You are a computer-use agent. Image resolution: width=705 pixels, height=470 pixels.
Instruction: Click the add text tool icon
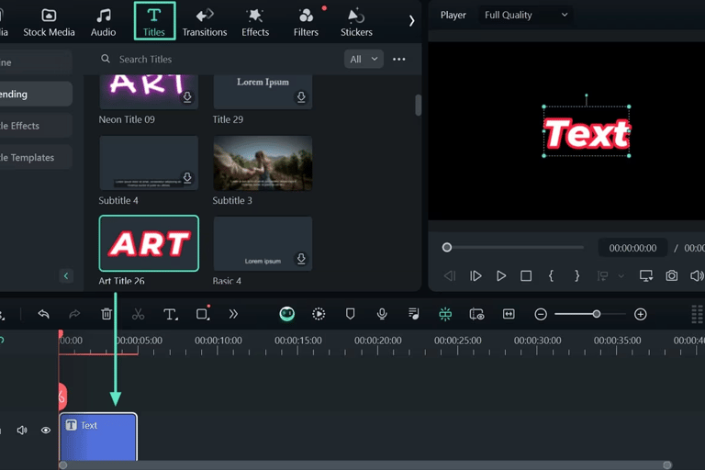click(x=170, y=314)
